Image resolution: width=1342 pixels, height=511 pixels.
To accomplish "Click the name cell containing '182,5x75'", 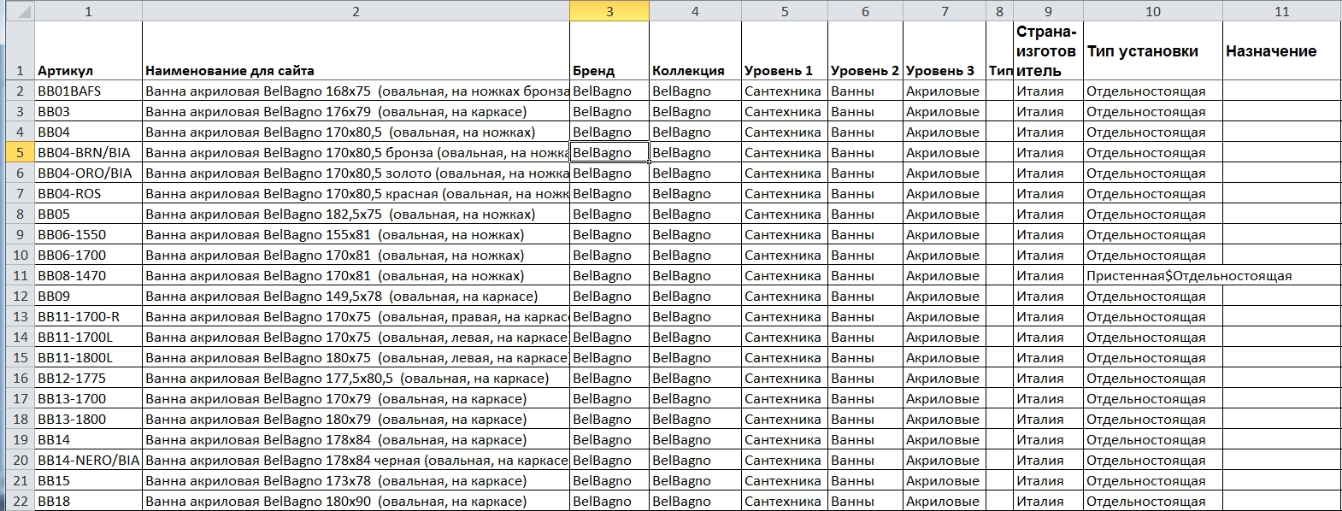I will click(x=356, y=214).
